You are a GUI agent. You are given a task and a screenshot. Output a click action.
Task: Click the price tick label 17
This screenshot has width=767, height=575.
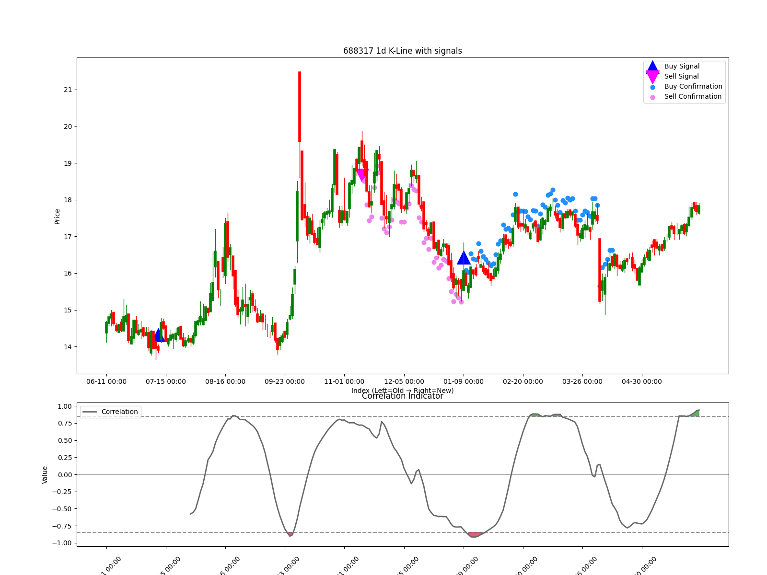(68, 237)
